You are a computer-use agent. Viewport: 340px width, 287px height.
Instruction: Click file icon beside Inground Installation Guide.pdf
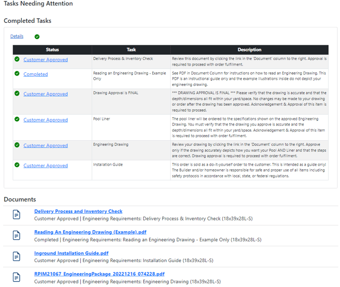(17, 256)
